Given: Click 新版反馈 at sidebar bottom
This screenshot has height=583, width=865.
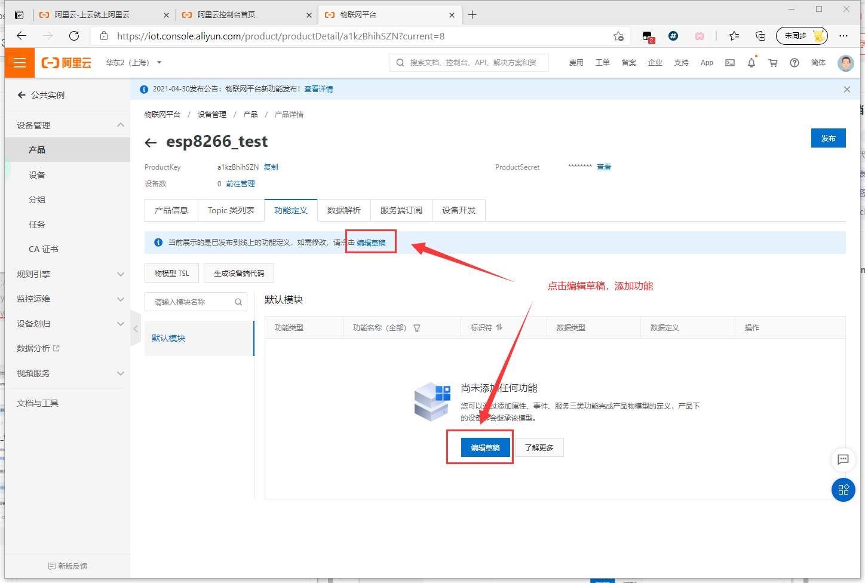Looking at the screenshot, I should point(68,566).
